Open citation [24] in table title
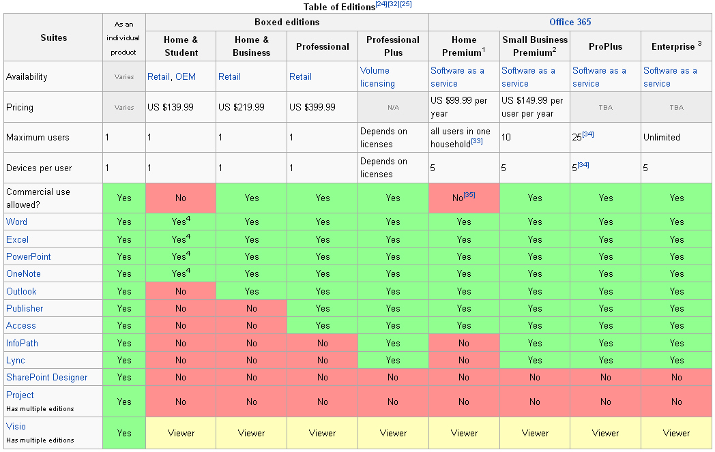The width and height of the screenshot is (715, 452). (x=381, y=4)
